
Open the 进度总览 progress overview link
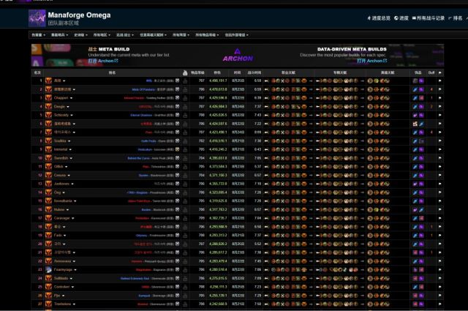click(x=380, y=18)
